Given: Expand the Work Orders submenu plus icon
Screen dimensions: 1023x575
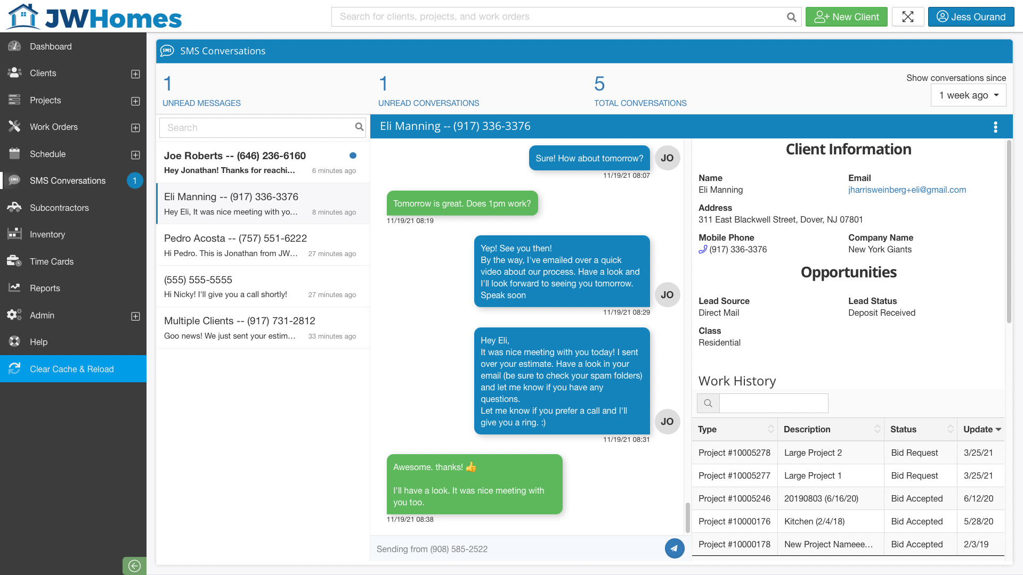Looking at the screenshot, I should [135, 128].
